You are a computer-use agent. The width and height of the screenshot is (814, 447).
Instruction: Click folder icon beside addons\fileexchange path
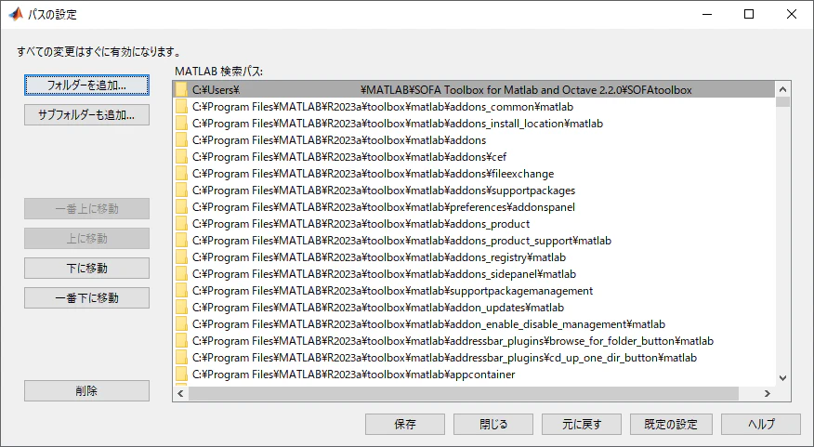(181, 174)
